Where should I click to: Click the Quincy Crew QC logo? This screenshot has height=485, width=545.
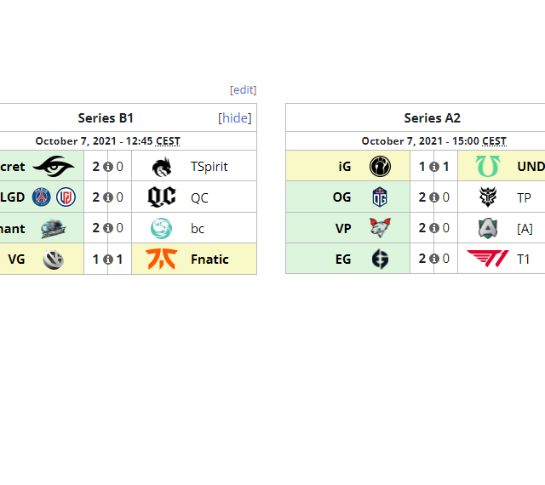tap(162, 197)
